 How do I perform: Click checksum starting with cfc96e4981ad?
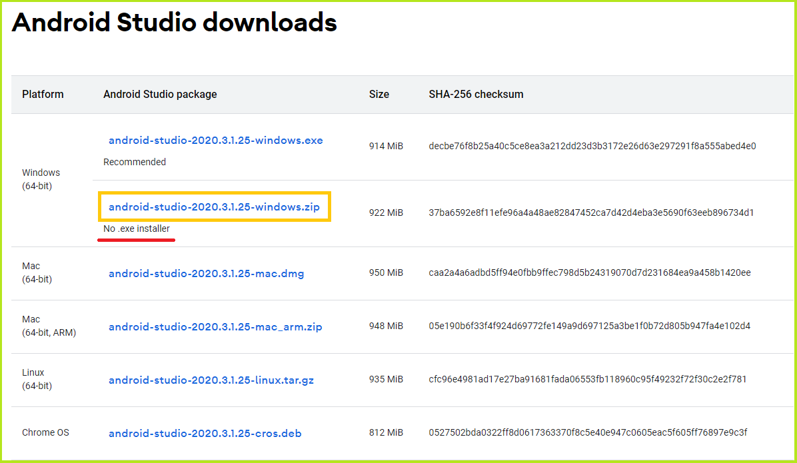pos(588,379)
